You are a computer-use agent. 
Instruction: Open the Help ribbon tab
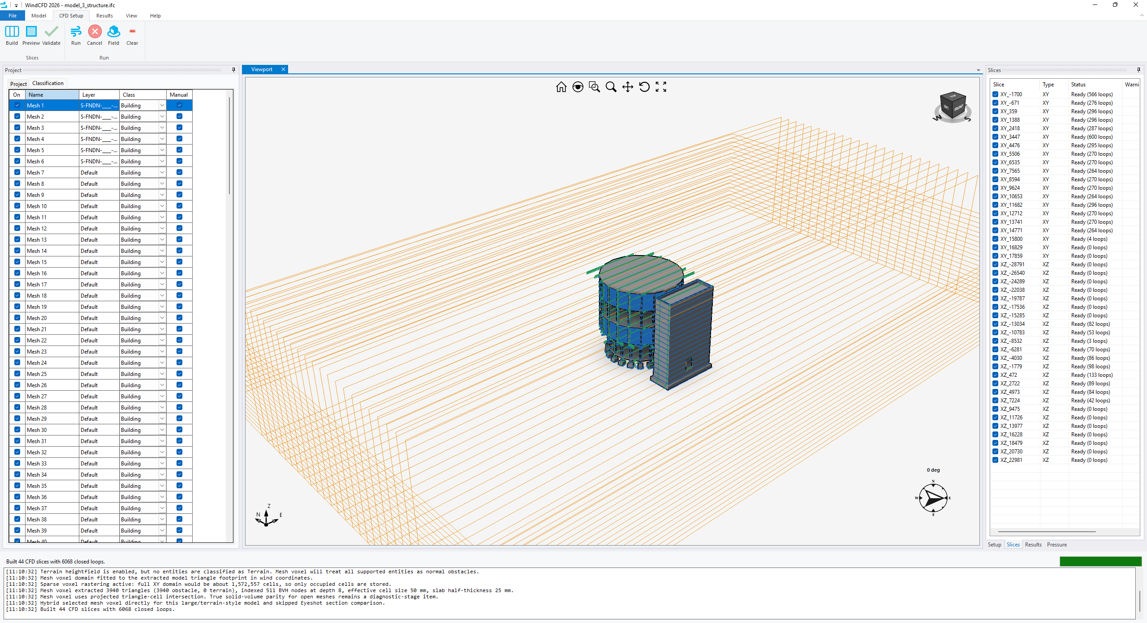tap(155, 16)
